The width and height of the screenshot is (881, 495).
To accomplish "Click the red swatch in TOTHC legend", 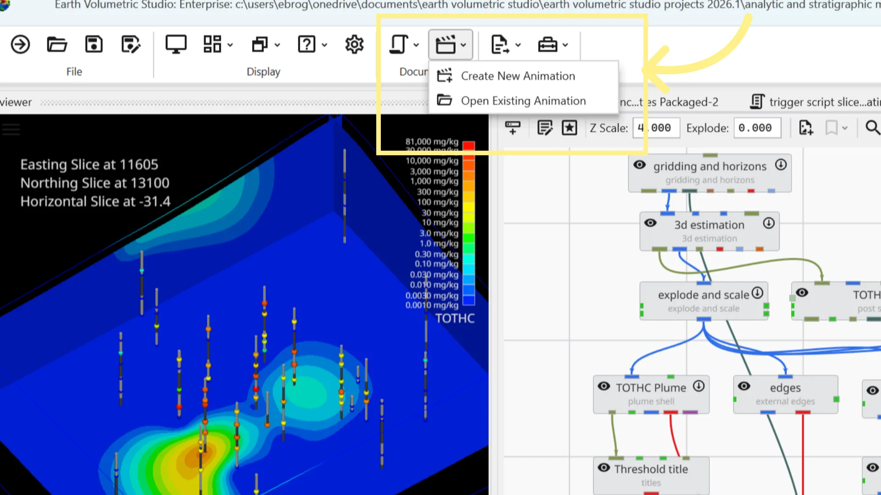I will click(468, 146).
